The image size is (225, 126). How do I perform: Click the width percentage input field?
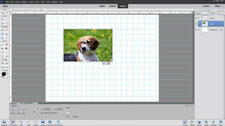[47, 109]
